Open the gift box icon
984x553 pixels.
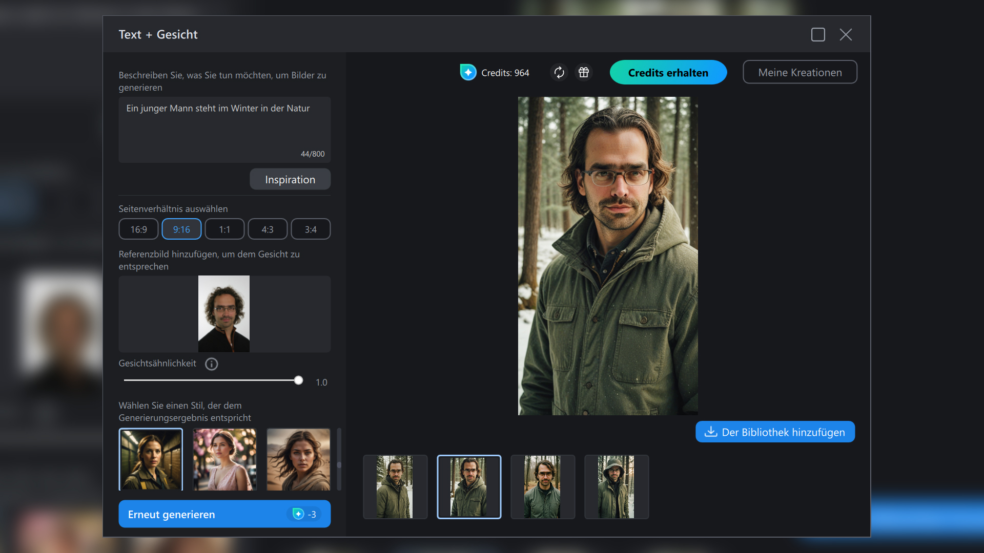[584, 73]
